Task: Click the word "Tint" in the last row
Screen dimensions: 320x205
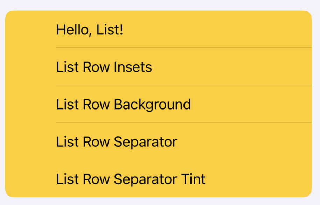Action: coord(193,179)
